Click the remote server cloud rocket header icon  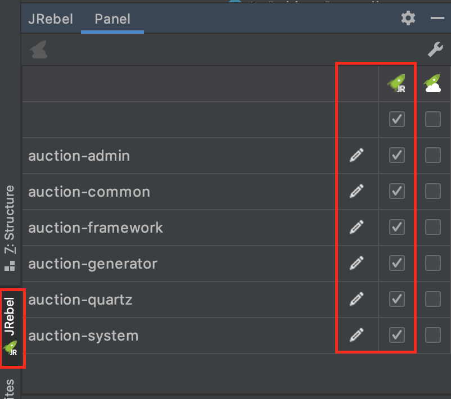[432, 83]
